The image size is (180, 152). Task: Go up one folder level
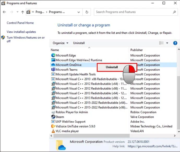coord(23,12)
